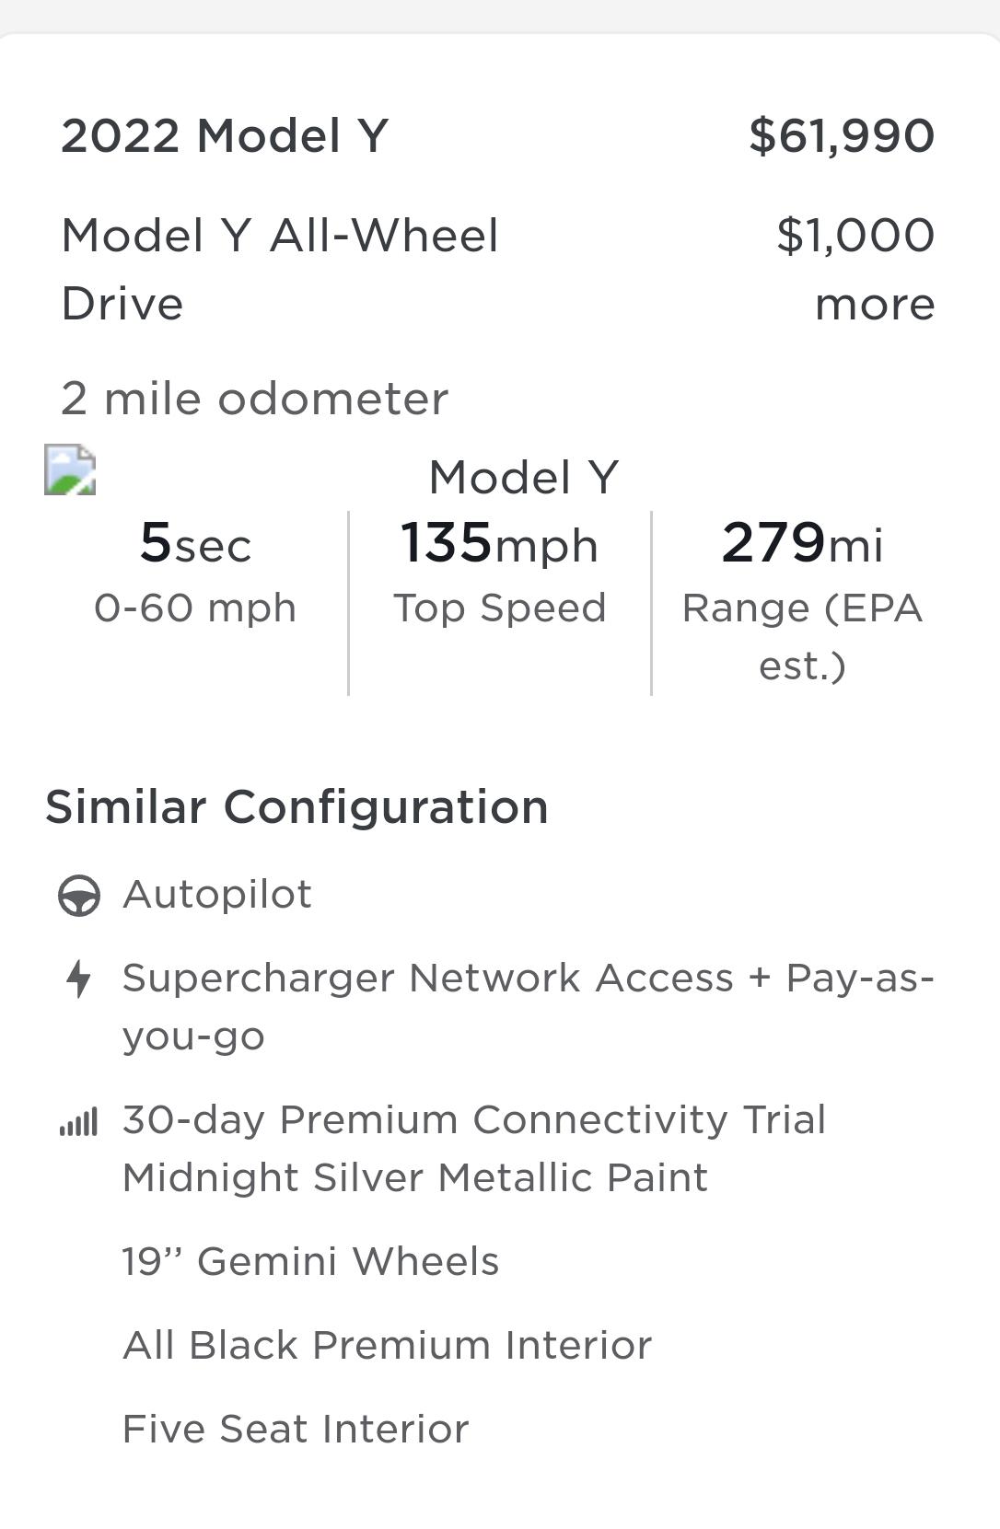The image size is (1000, 1529).
Task: Click 30-day Premium Connectivity Trial text
Action: click(474, 1120)
